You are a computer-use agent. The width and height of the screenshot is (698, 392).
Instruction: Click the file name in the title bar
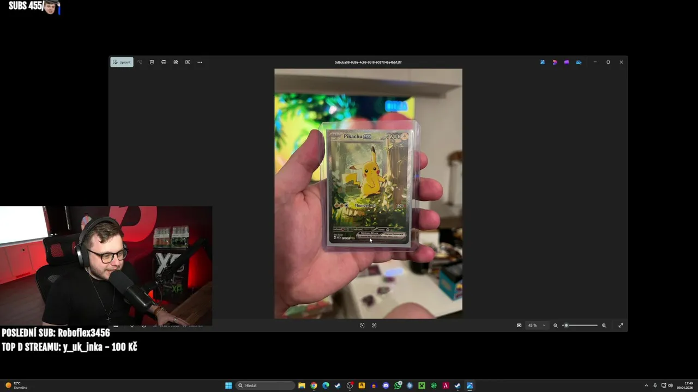pyautogui.click(x=368, y=62)
